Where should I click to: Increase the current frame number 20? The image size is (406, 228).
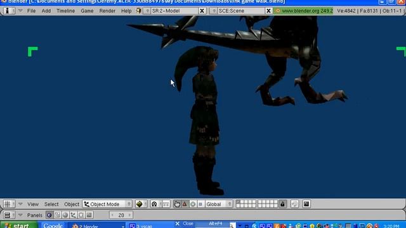click(129, 215)
